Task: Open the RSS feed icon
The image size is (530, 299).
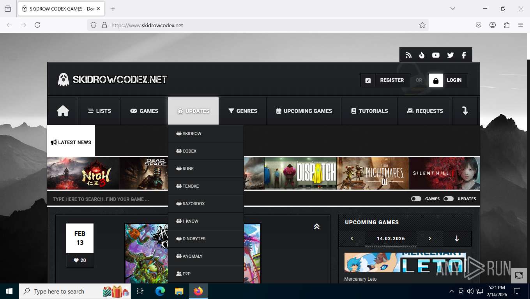Action: click(408, 55)
